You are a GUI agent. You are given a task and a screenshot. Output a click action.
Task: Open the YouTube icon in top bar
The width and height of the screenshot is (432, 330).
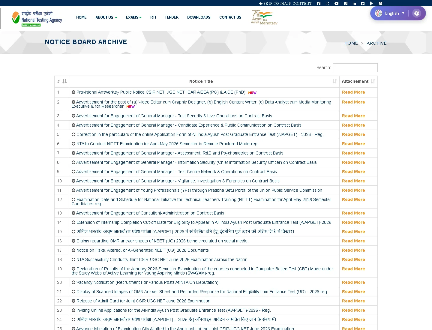[x=336, y=4]
